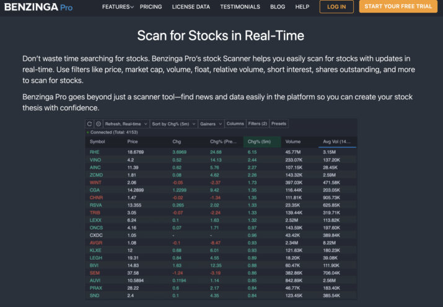Select the AINC symbol
Screen dimensions: 443x307
point(95,167)
